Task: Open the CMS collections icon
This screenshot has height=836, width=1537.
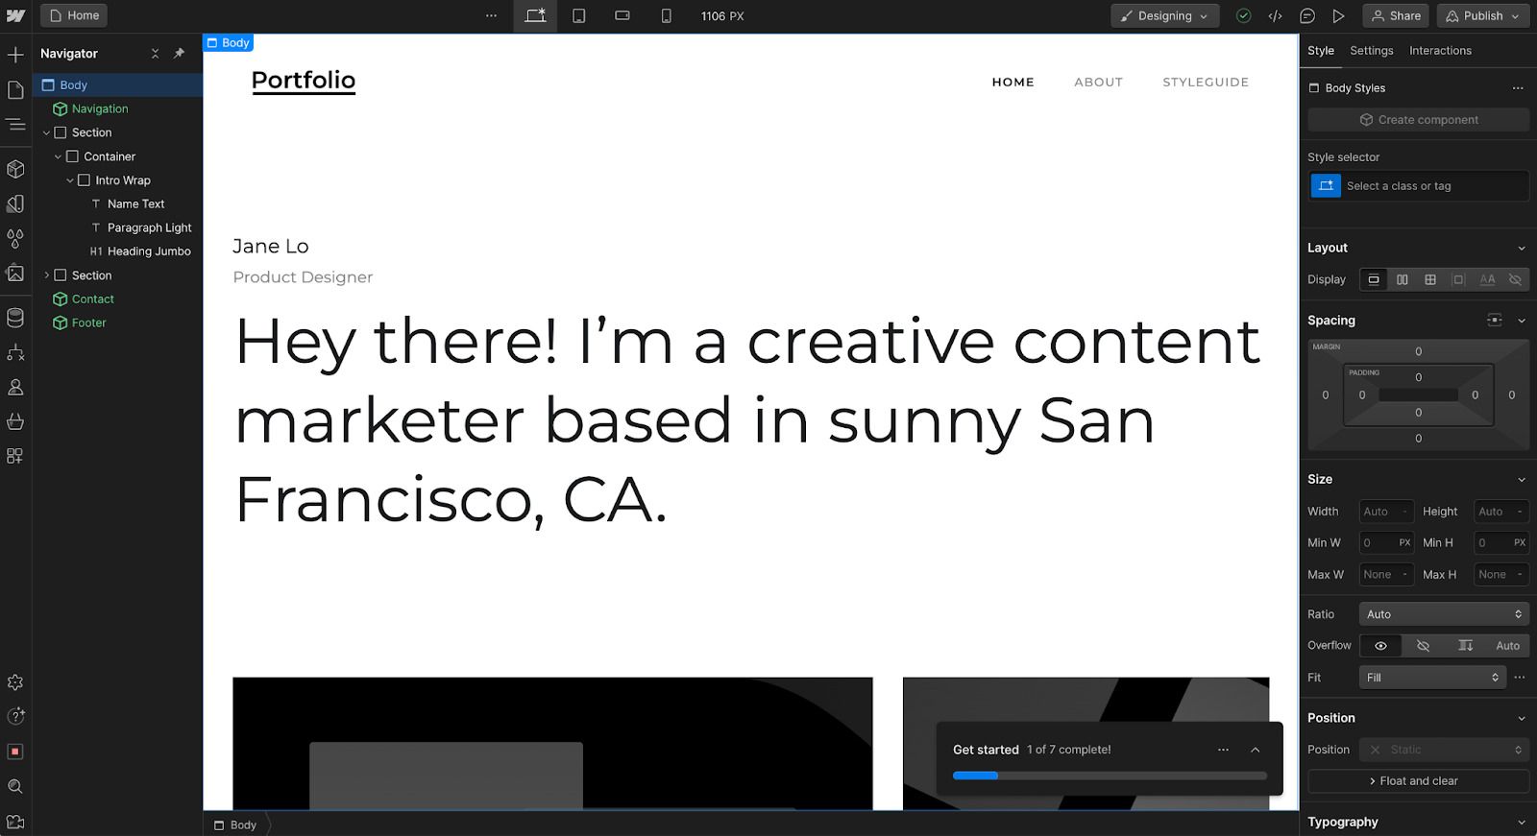Action: coord(15,318)
